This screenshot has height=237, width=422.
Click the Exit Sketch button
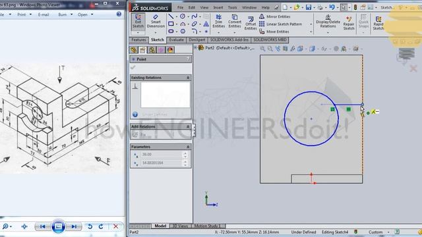point(138,21)
